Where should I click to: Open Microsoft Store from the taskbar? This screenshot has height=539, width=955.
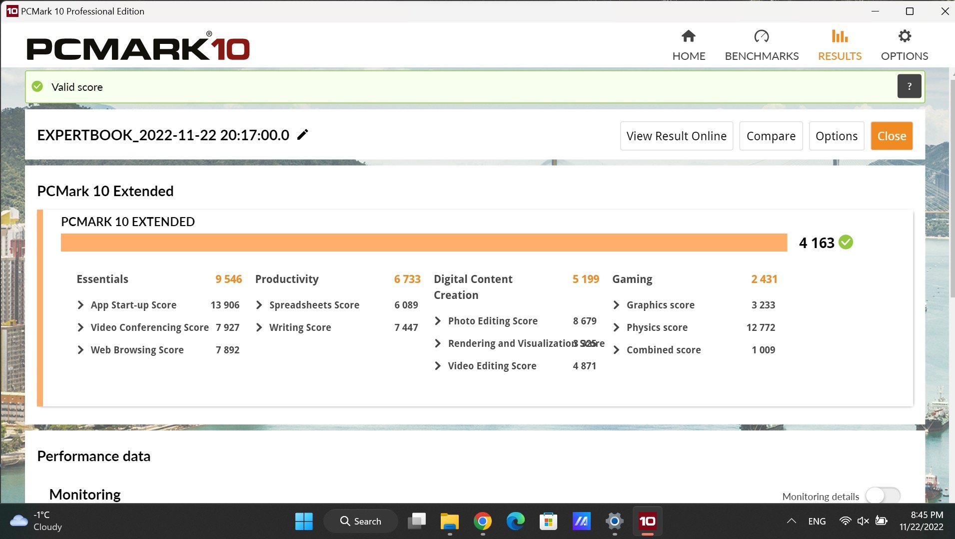[x=548, y=521]
